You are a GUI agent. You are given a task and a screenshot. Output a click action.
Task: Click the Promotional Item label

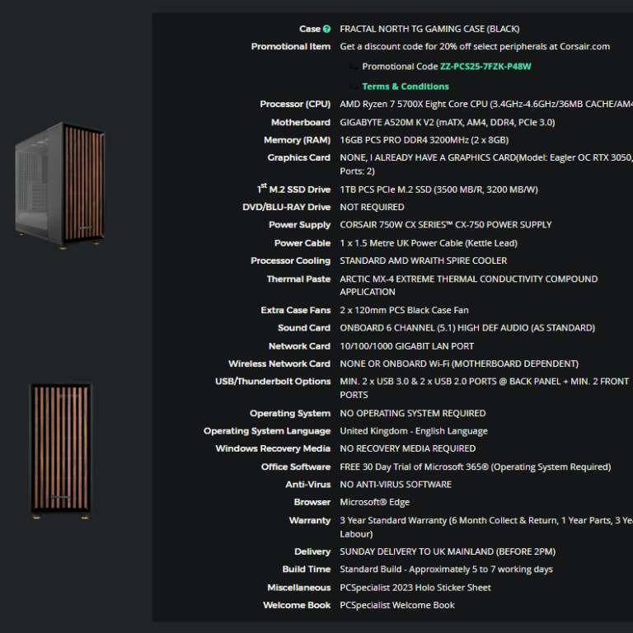(x=291, y=46)
